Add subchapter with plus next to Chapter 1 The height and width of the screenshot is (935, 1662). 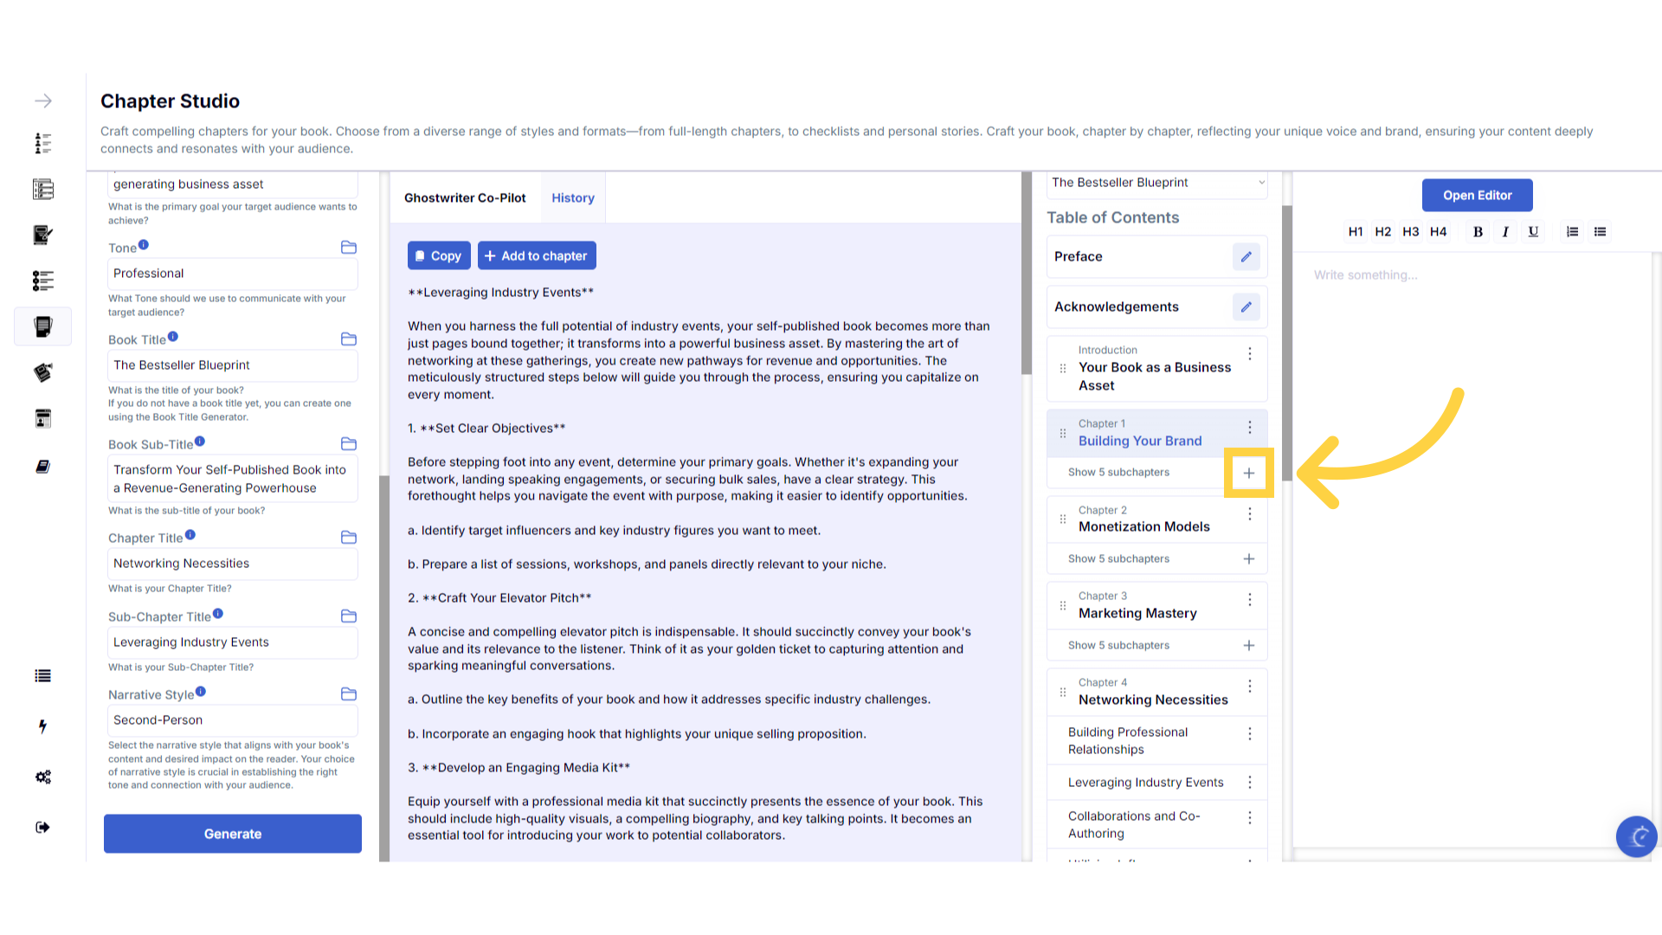[1249, 474]
